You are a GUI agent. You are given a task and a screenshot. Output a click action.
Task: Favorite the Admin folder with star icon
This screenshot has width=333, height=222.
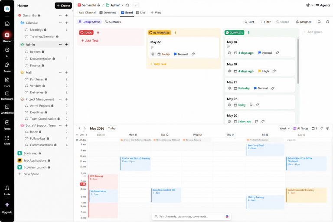(127, 5)
